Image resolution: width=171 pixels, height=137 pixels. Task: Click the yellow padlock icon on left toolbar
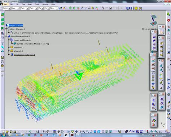[x=3, y=65]
